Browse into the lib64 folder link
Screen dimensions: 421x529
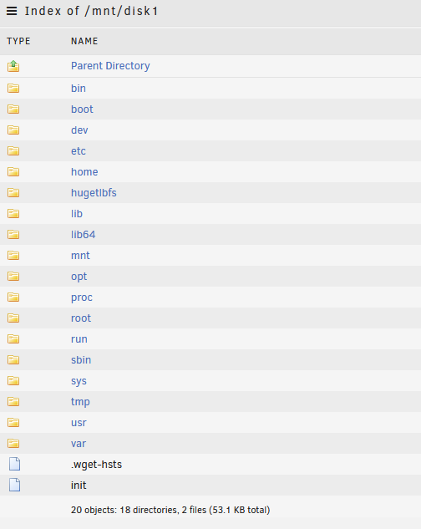[x=83, y=235]
